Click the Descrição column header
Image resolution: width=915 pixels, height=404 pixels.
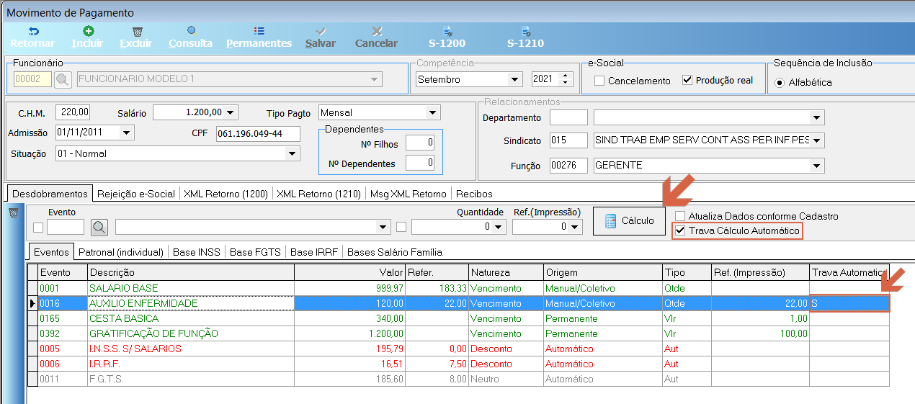[191, 272]
